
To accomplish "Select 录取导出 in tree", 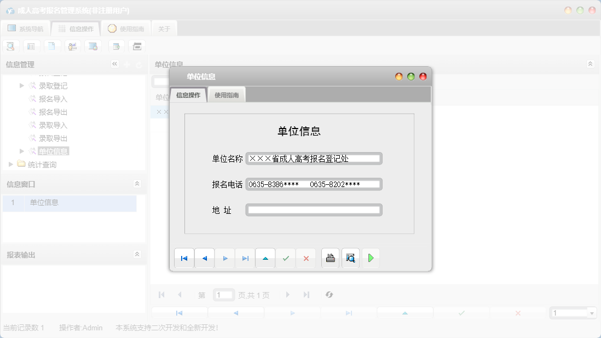I will tap(53, 138).
